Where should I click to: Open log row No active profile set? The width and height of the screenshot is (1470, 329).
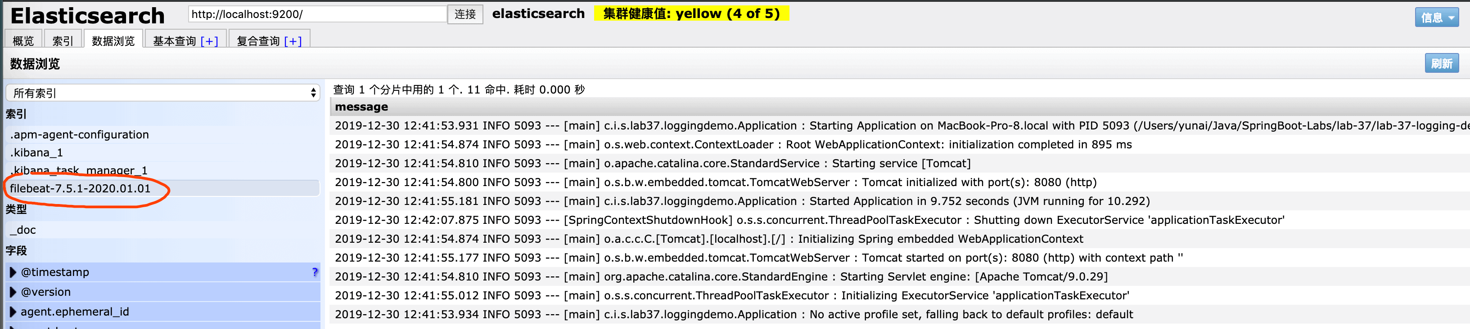[899, 314]
